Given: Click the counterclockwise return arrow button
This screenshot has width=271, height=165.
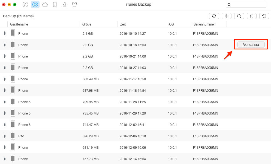Looking at the screenshot, I should click(264, 16).
